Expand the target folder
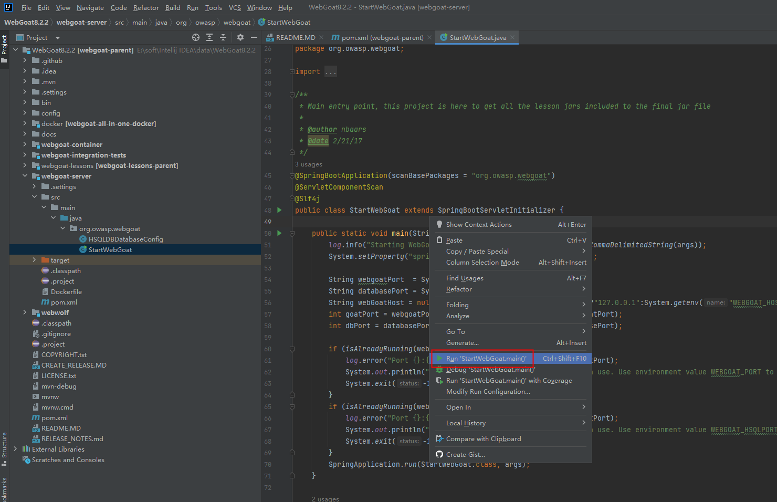 [34, 260]
